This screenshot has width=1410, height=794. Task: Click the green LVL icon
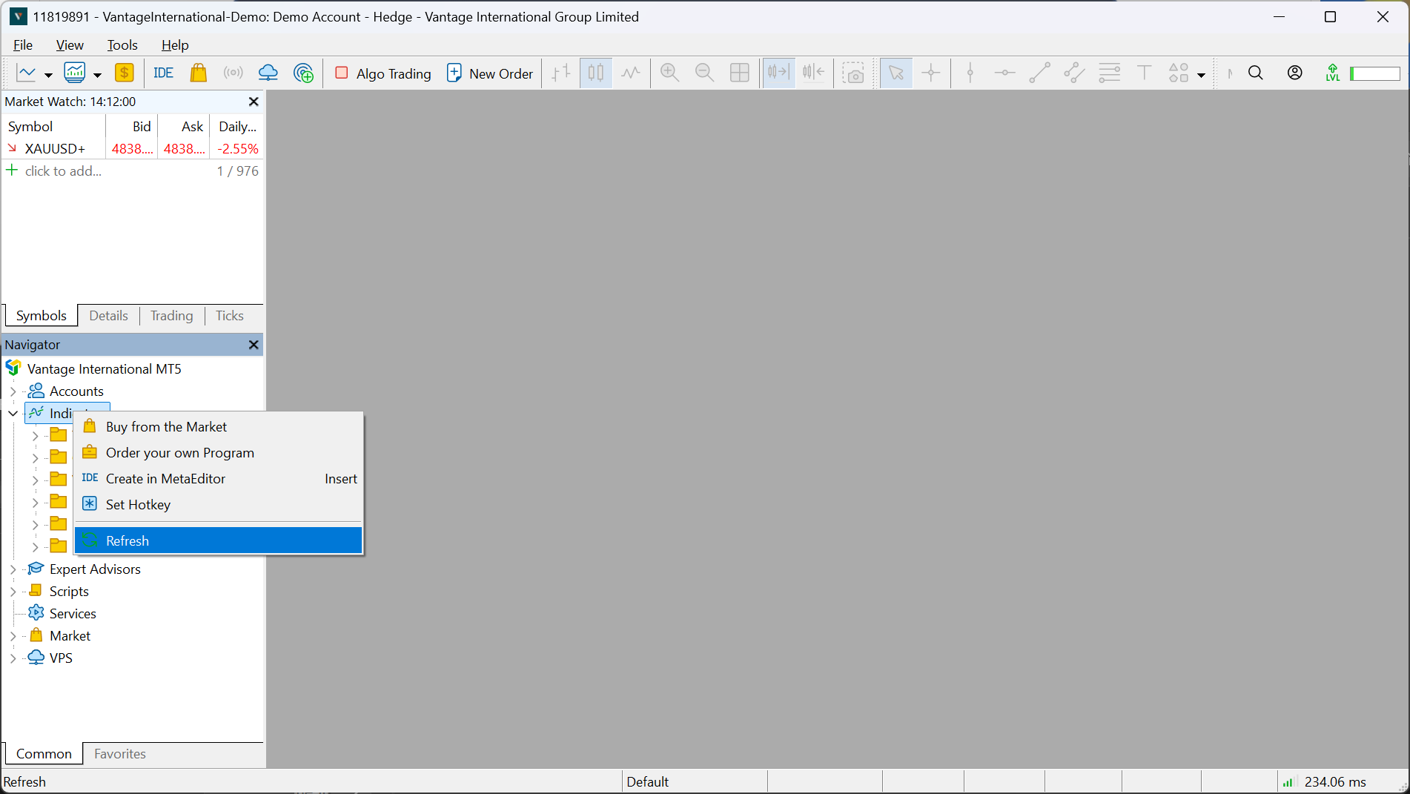(x=1333, y=73)
